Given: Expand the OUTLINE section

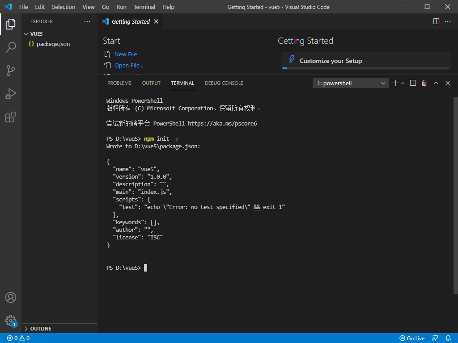Looking at the screenshot, I should tap(59, 329).
